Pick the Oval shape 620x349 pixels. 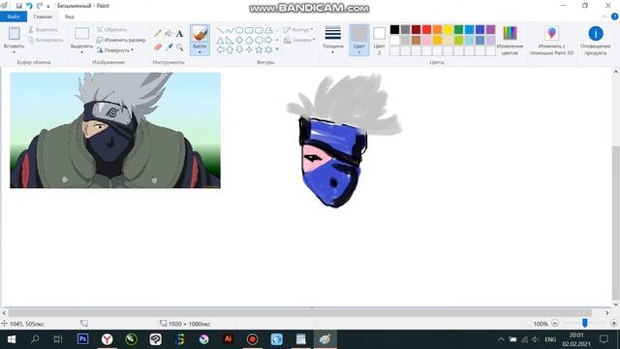(239, 30)
